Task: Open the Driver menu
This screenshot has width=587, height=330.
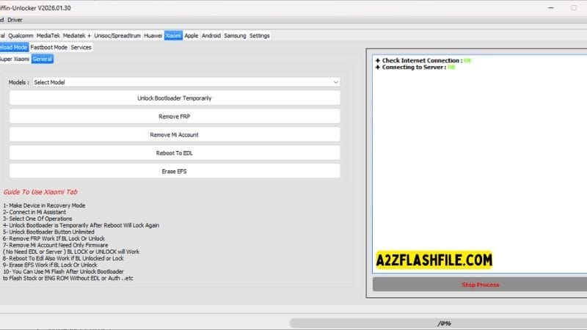Action: pyautogui.click(x=15, y=20)
